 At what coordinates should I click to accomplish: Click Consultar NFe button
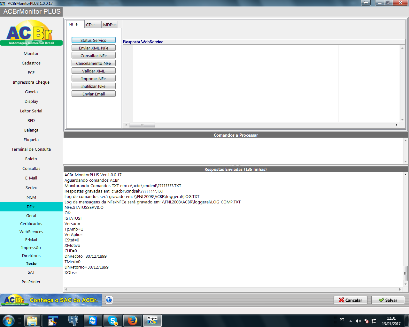94,56
